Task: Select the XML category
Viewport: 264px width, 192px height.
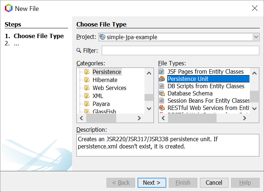Action: coord(98,96)
